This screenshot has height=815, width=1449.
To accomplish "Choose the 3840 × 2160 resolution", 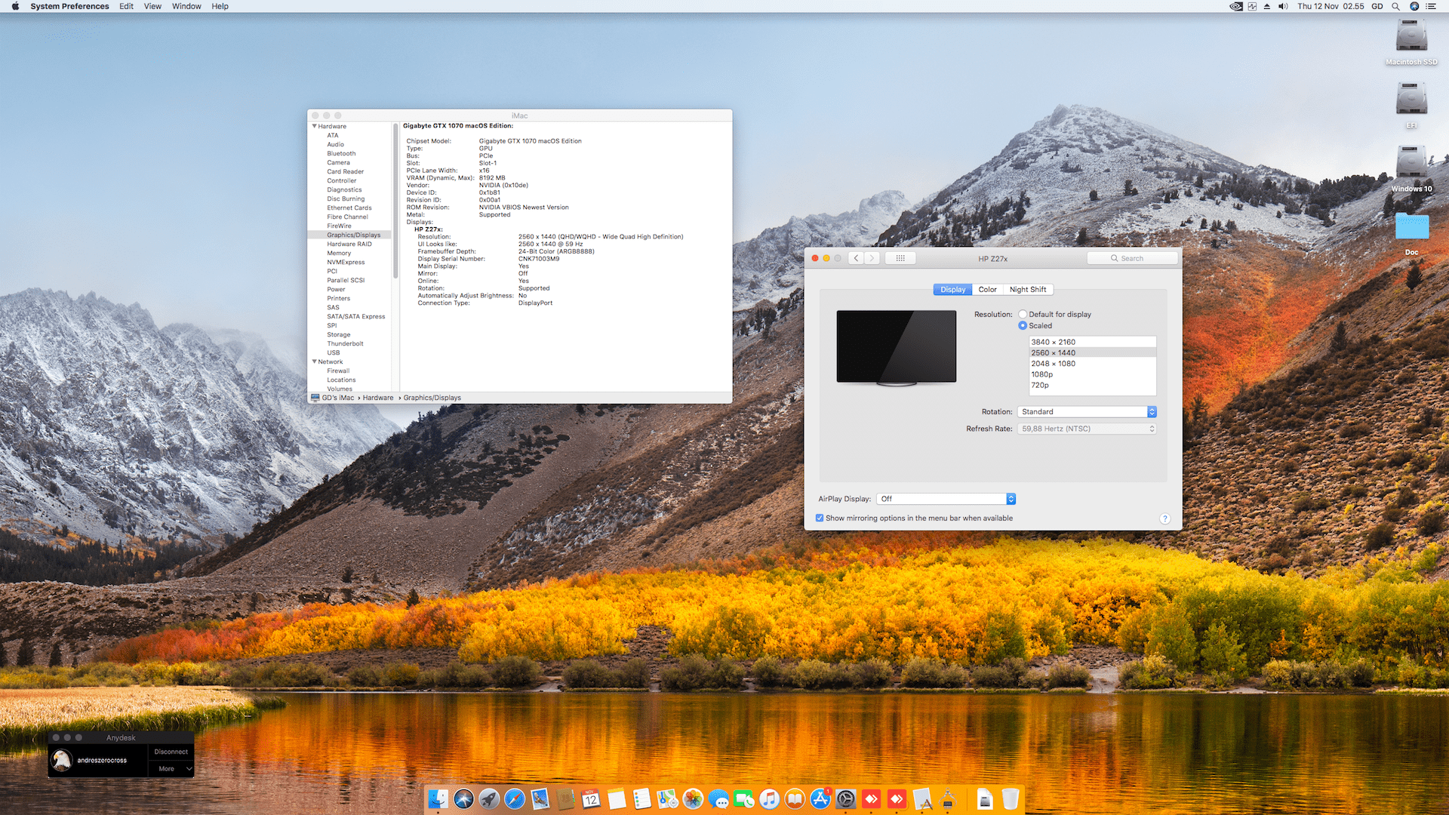I will tap(1053, 342).
